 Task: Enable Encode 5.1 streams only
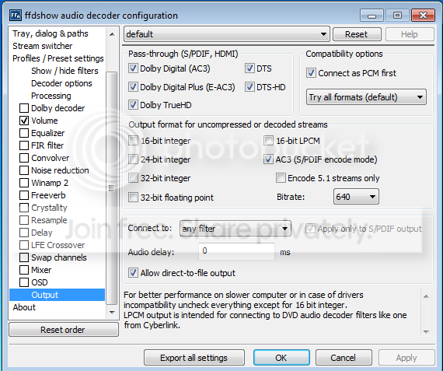[x=281, y=178]
